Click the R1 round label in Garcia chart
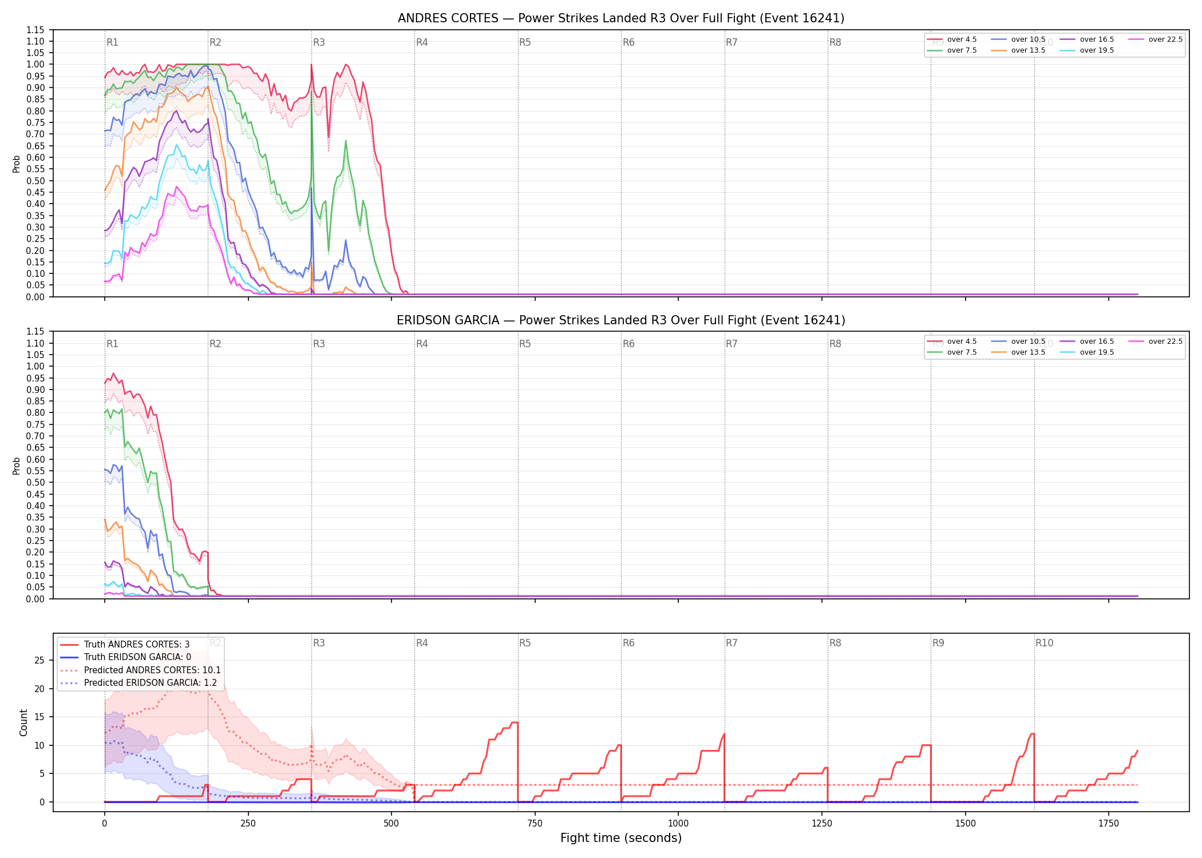Viewport: 1202px width, 858px height. click(x=112, y=344)
